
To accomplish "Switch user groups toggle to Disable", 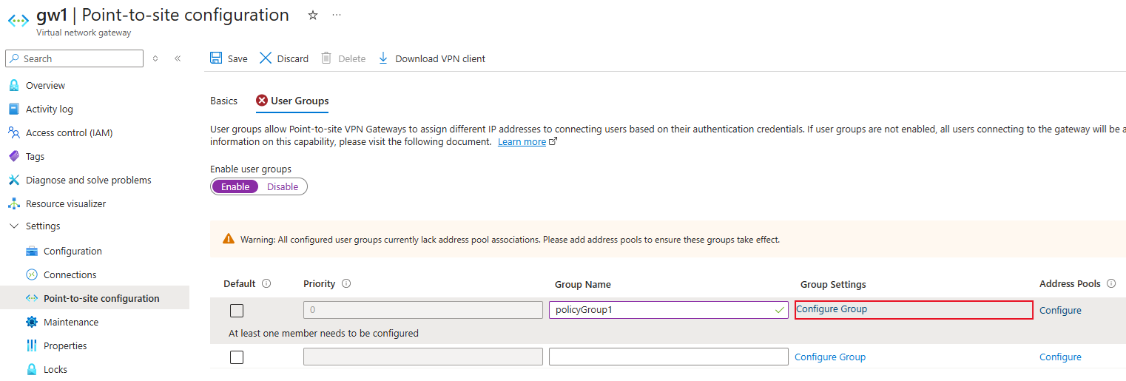I will (283, 186).
